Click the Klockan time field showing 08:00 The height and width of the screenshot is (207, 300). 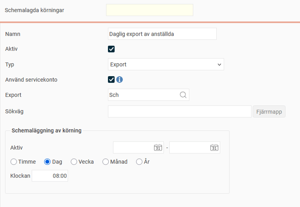click(50, 176)
